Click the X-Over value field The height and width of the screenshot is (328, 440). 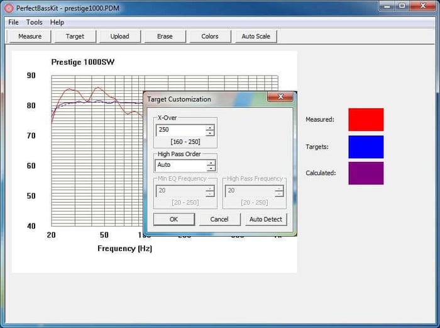point(180,130)
